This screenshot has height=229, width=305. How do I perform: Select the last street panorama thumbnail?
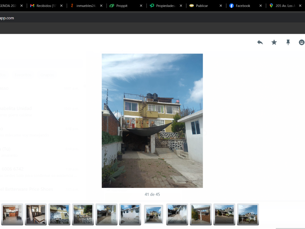click(x=248, y=214)
